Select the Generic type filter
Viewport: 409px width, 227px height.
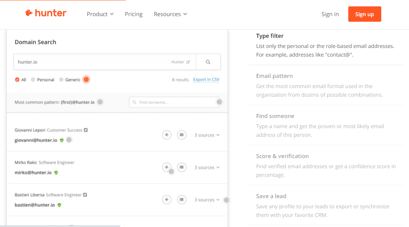(x=70, y=80)
